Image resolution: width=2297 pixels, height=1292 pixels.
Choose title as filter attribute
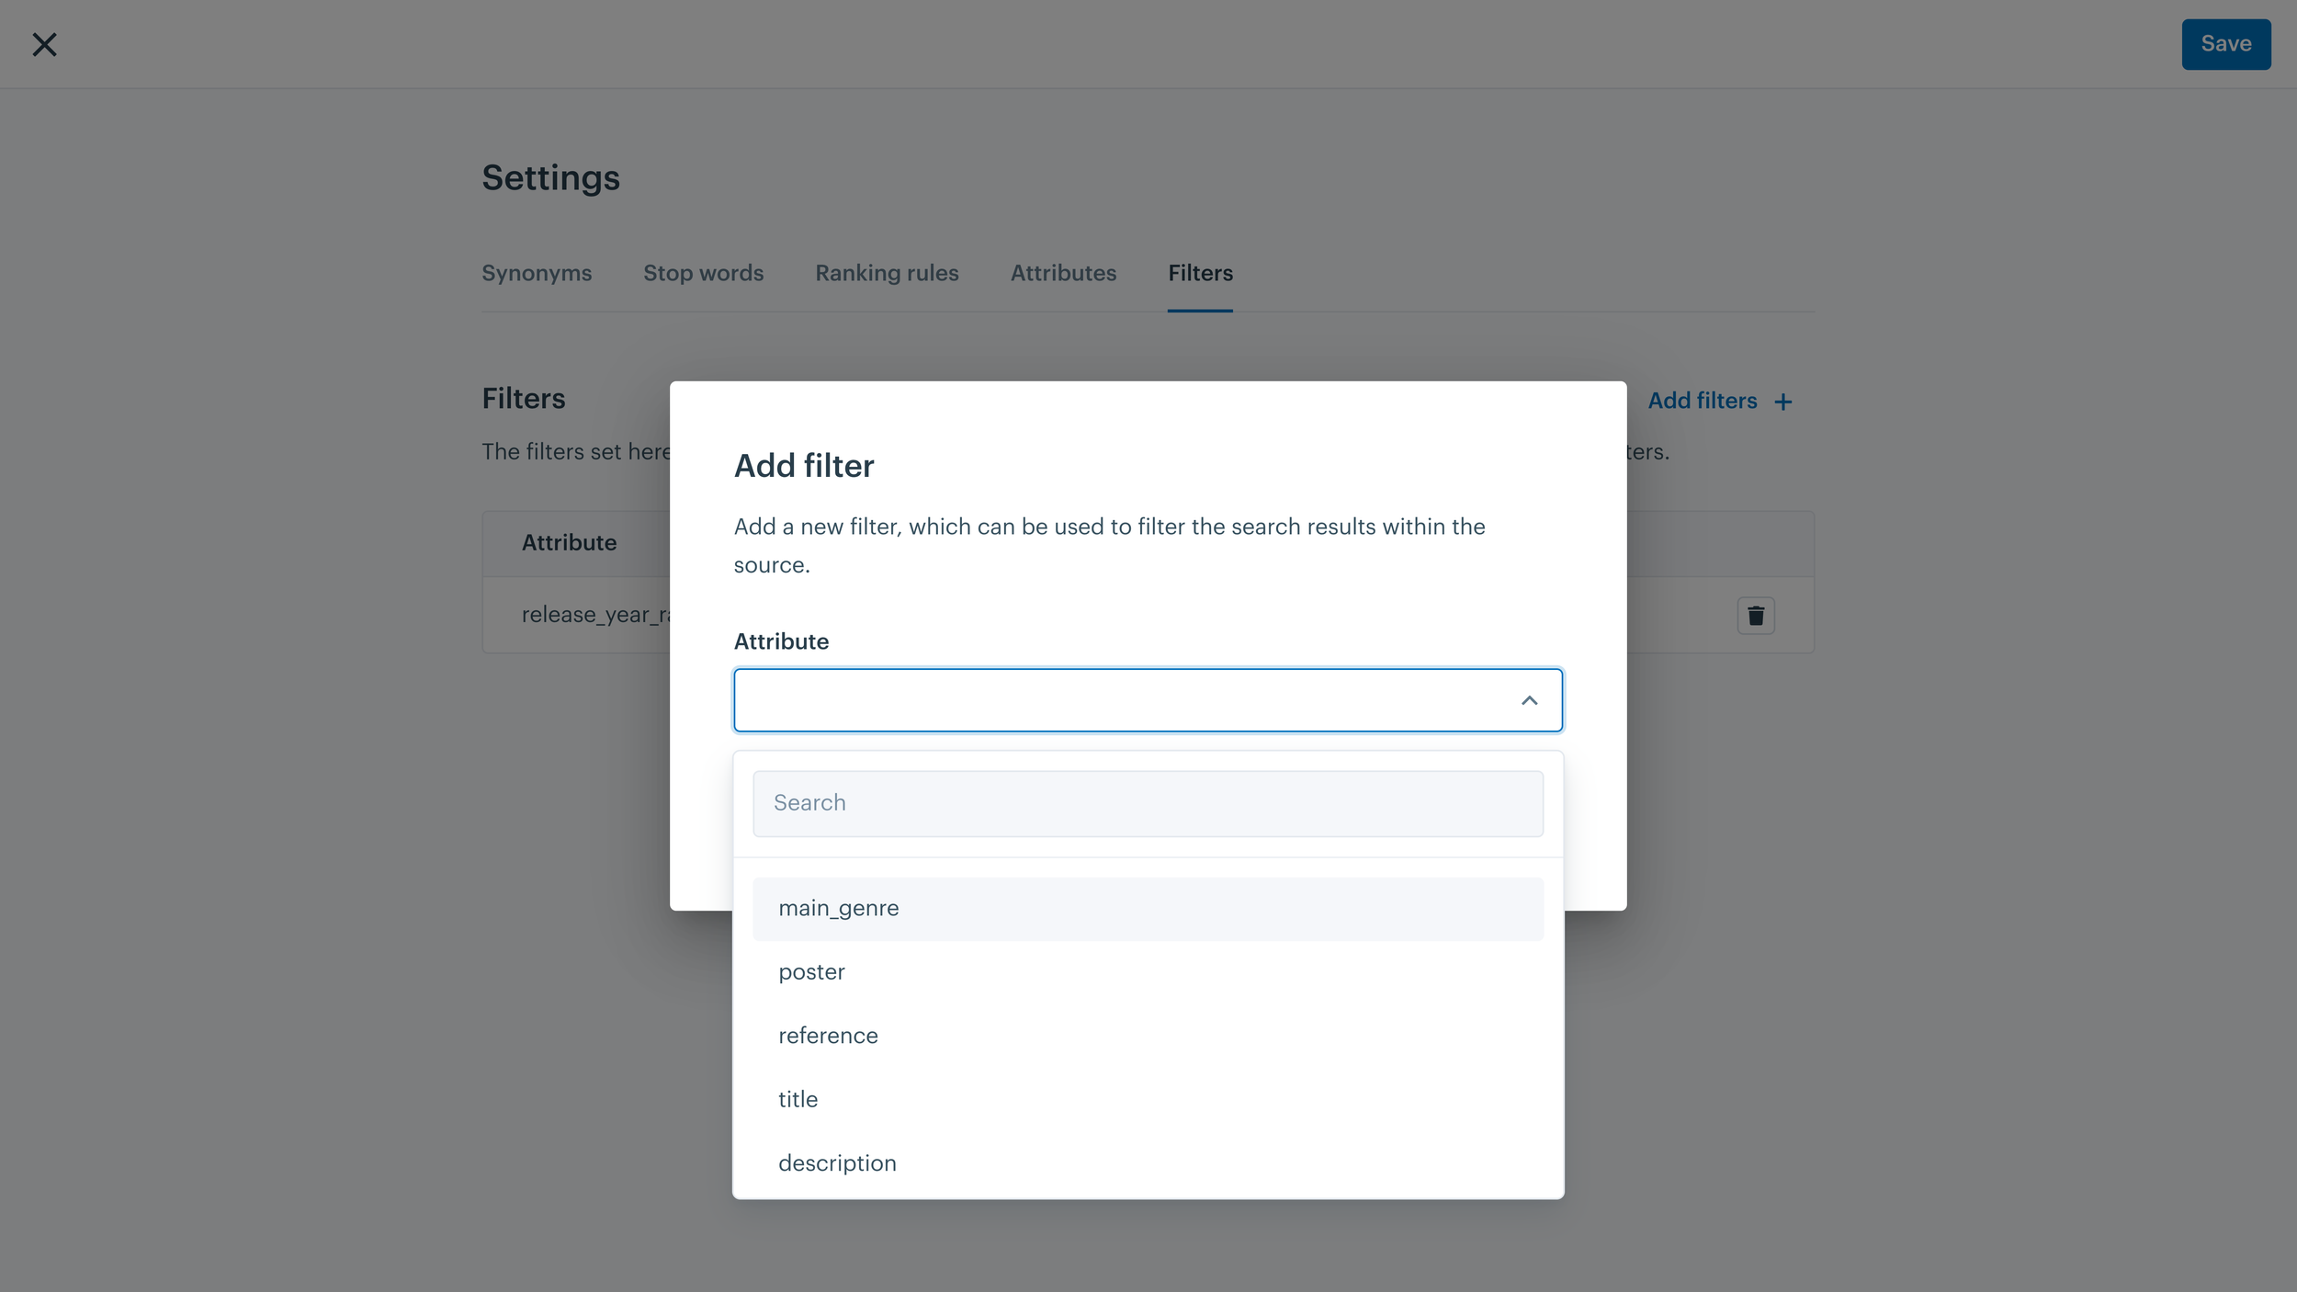point(797,1099)
